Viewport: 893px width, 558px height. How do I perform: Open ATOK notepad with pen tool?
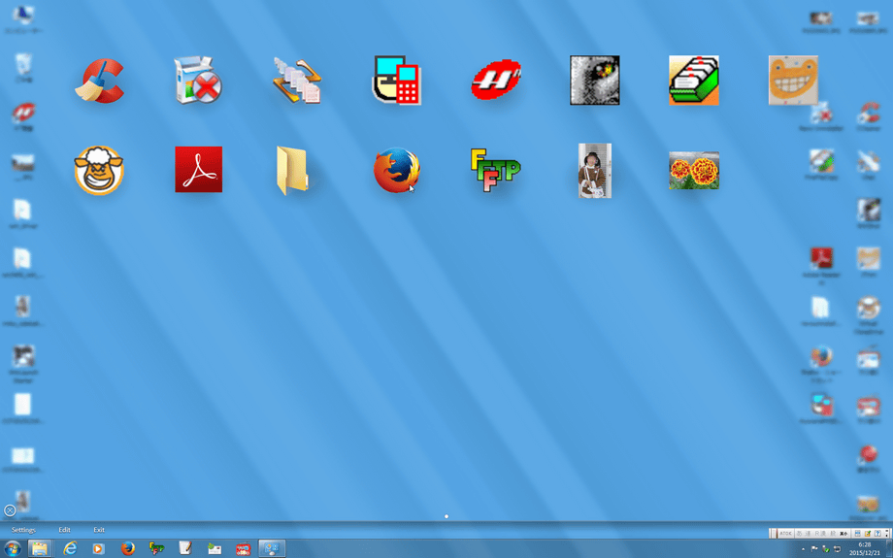(868, 534)
